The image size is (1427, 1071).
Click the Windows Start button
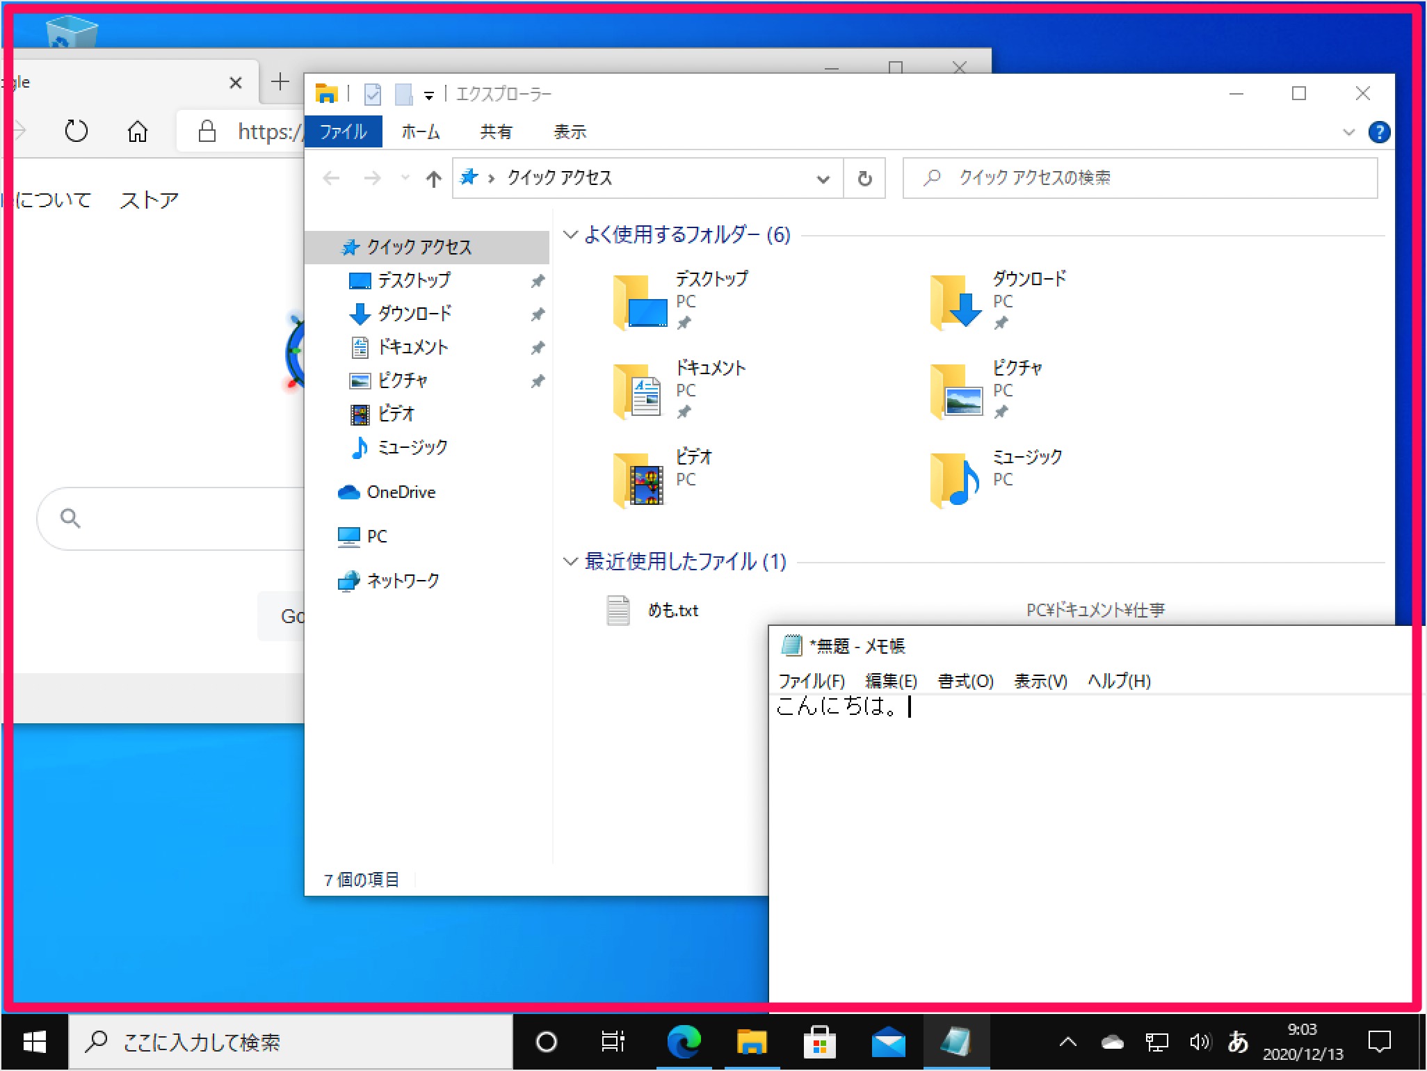33,1042
